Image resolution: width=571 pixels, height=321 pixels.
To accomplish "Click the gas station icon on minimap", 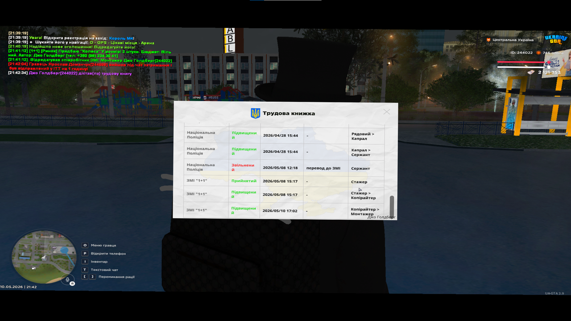I will pyautogui.click(x=33, y=268).
